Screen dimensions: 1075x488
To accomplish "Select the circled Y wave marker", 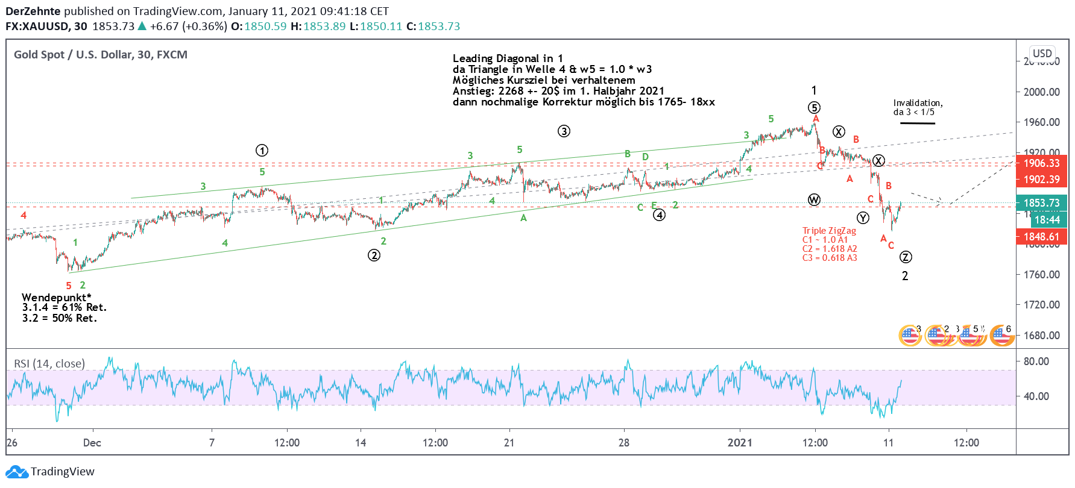I will pyautogui.click(x=863, y=218).
